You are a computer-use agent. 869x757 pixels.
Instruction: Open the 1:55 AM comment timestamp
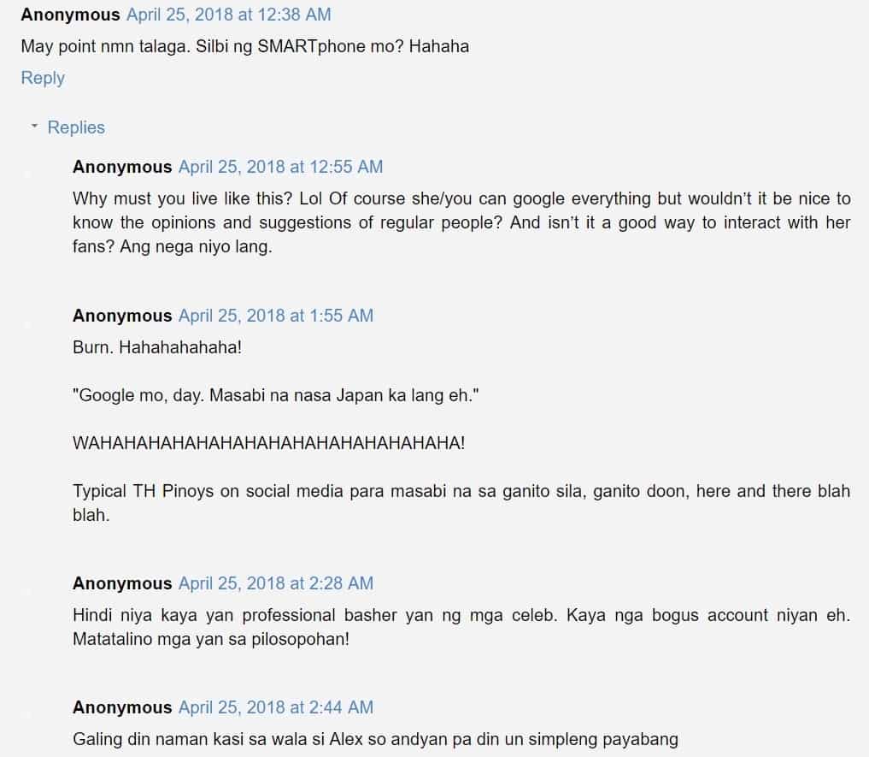[x=275, y=316]
